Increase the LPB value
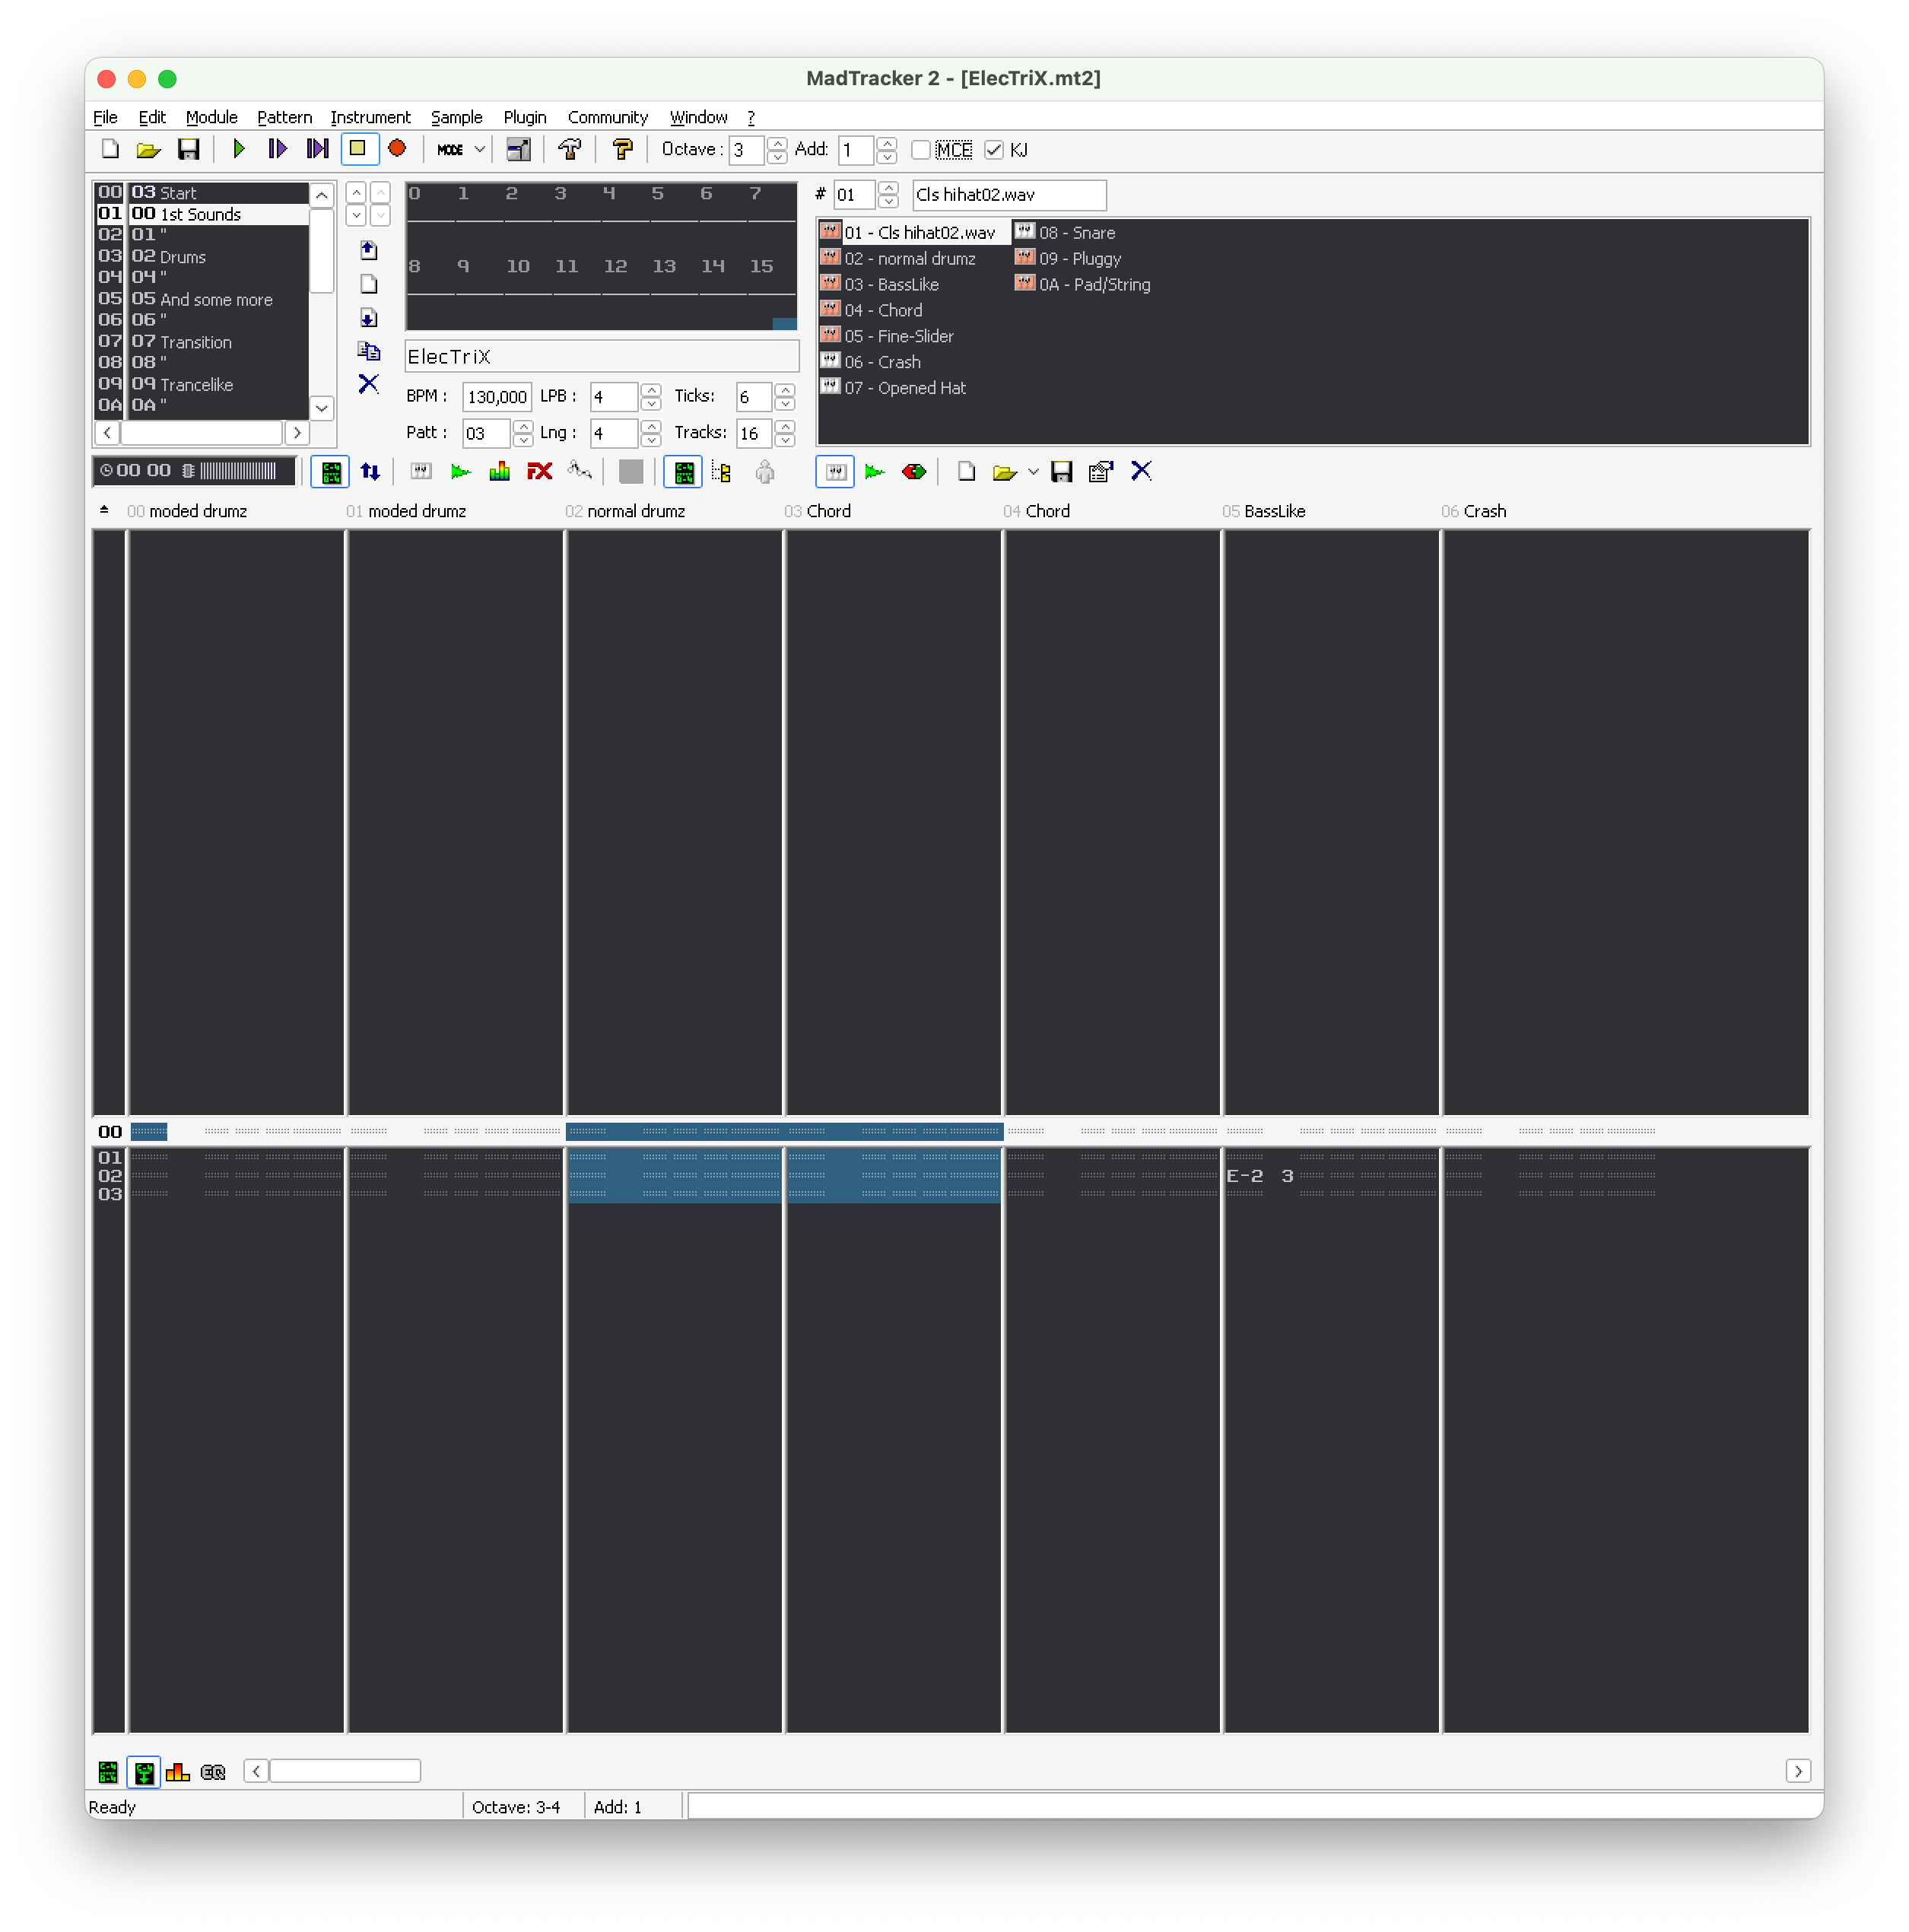This screenshot has width=1909, height=1932. pyautogui.click(x=651, y=390)
